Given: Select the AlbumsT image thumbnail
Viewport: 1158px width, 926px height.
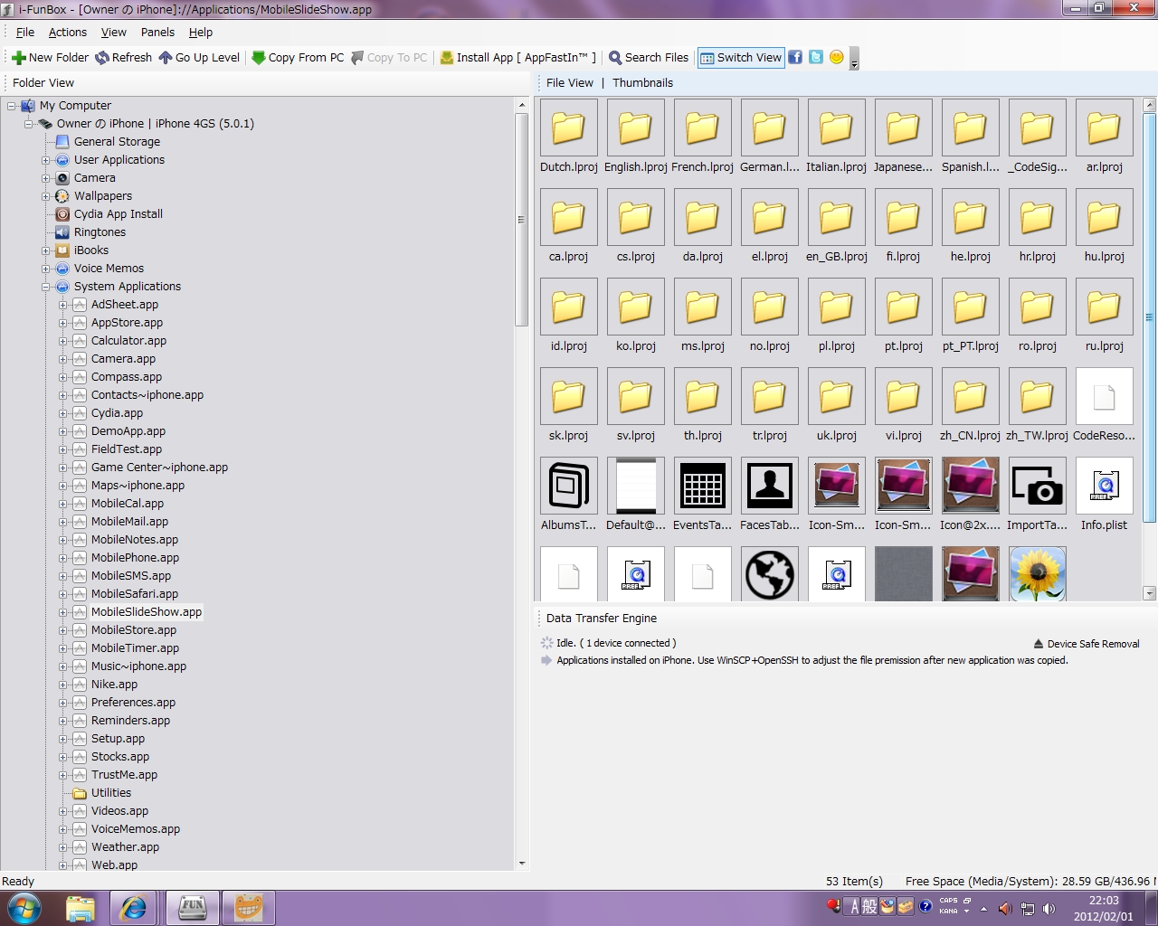Looking at the screenshot, I should (x=569, y=486).
